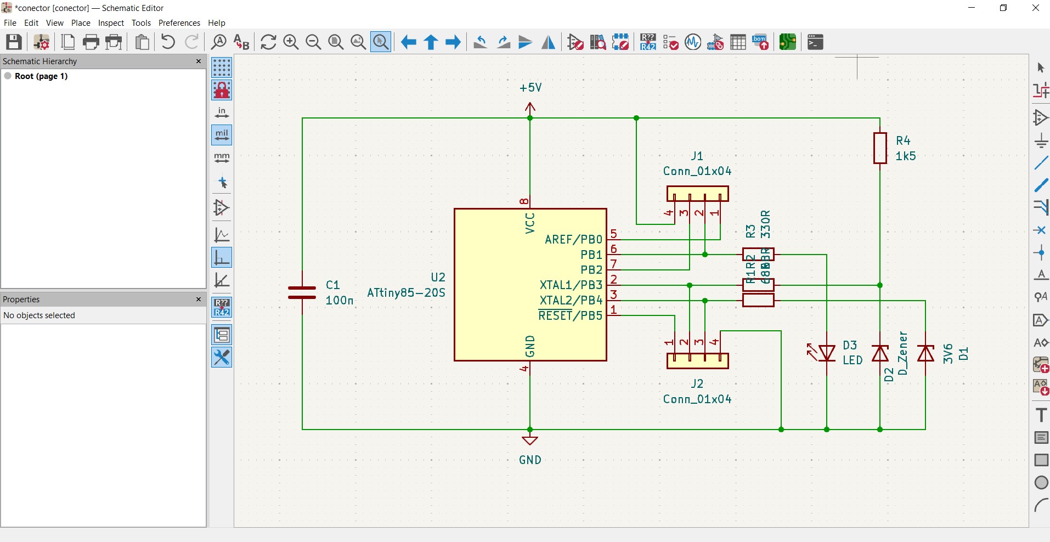Select the Add Symbol tool

point(1041,117)
